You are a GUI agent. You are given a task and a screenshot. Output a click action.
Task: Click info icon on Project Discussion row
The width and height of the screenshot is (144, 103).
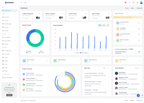(x=139, y=23)
